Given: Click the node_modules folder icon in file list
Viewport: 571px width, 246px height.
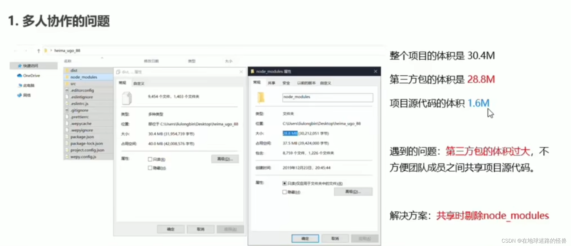Looking at the screenshot, I should tap(67, 77).
